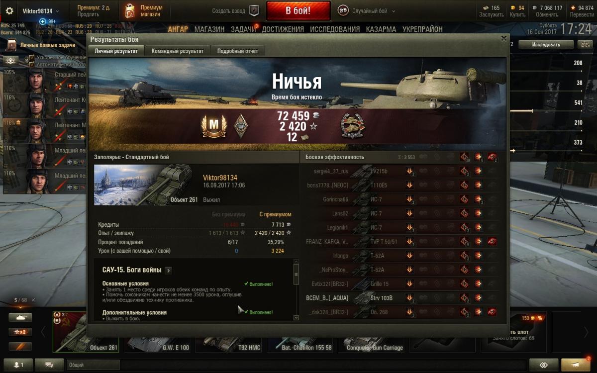Toggle the x2 experience filter
The width and height of the screenshot is (597, 373).
[20, 332]
